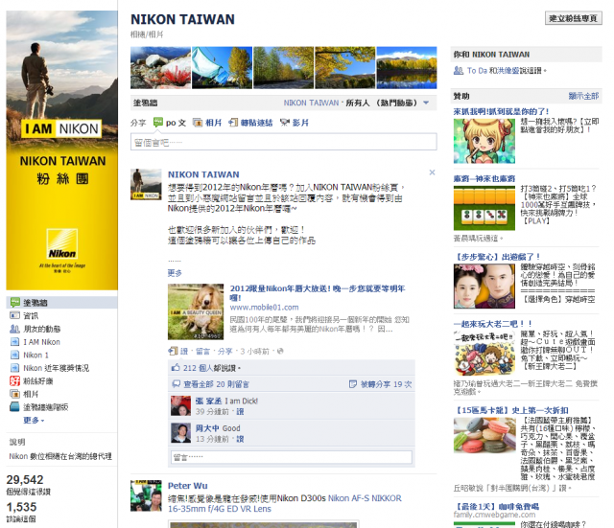Click 查看全部 20 則留言
This screenshot has height=528, width=614.
coord(216,384)
